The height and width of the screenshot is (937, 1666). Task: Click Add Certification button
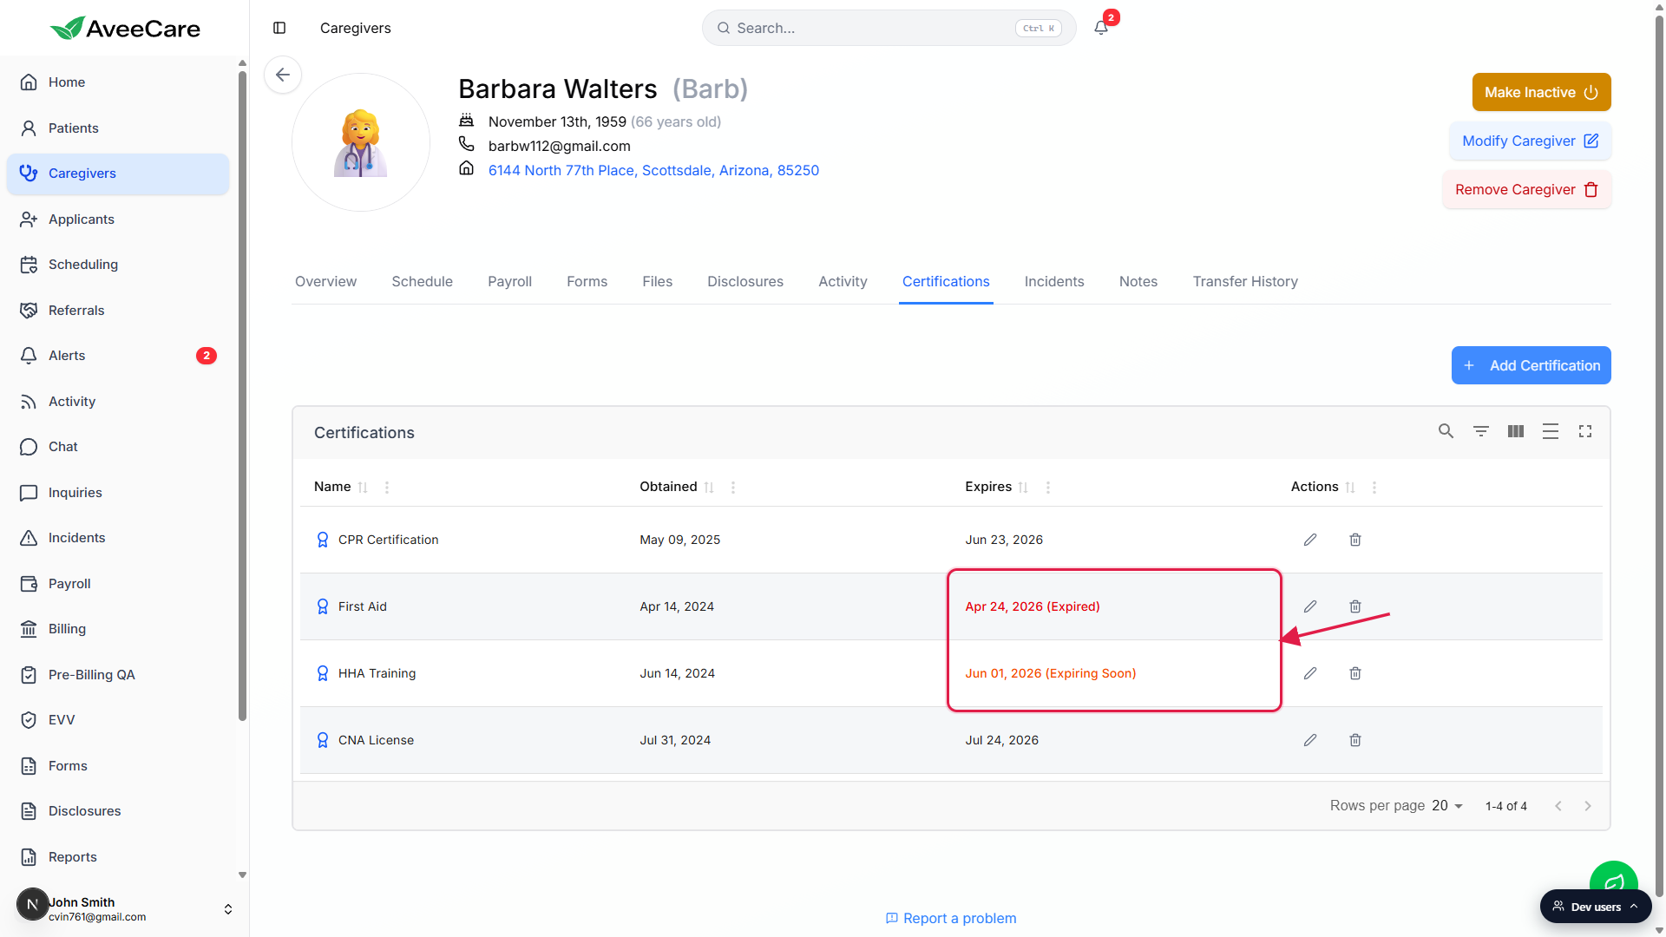(1531, 365)
